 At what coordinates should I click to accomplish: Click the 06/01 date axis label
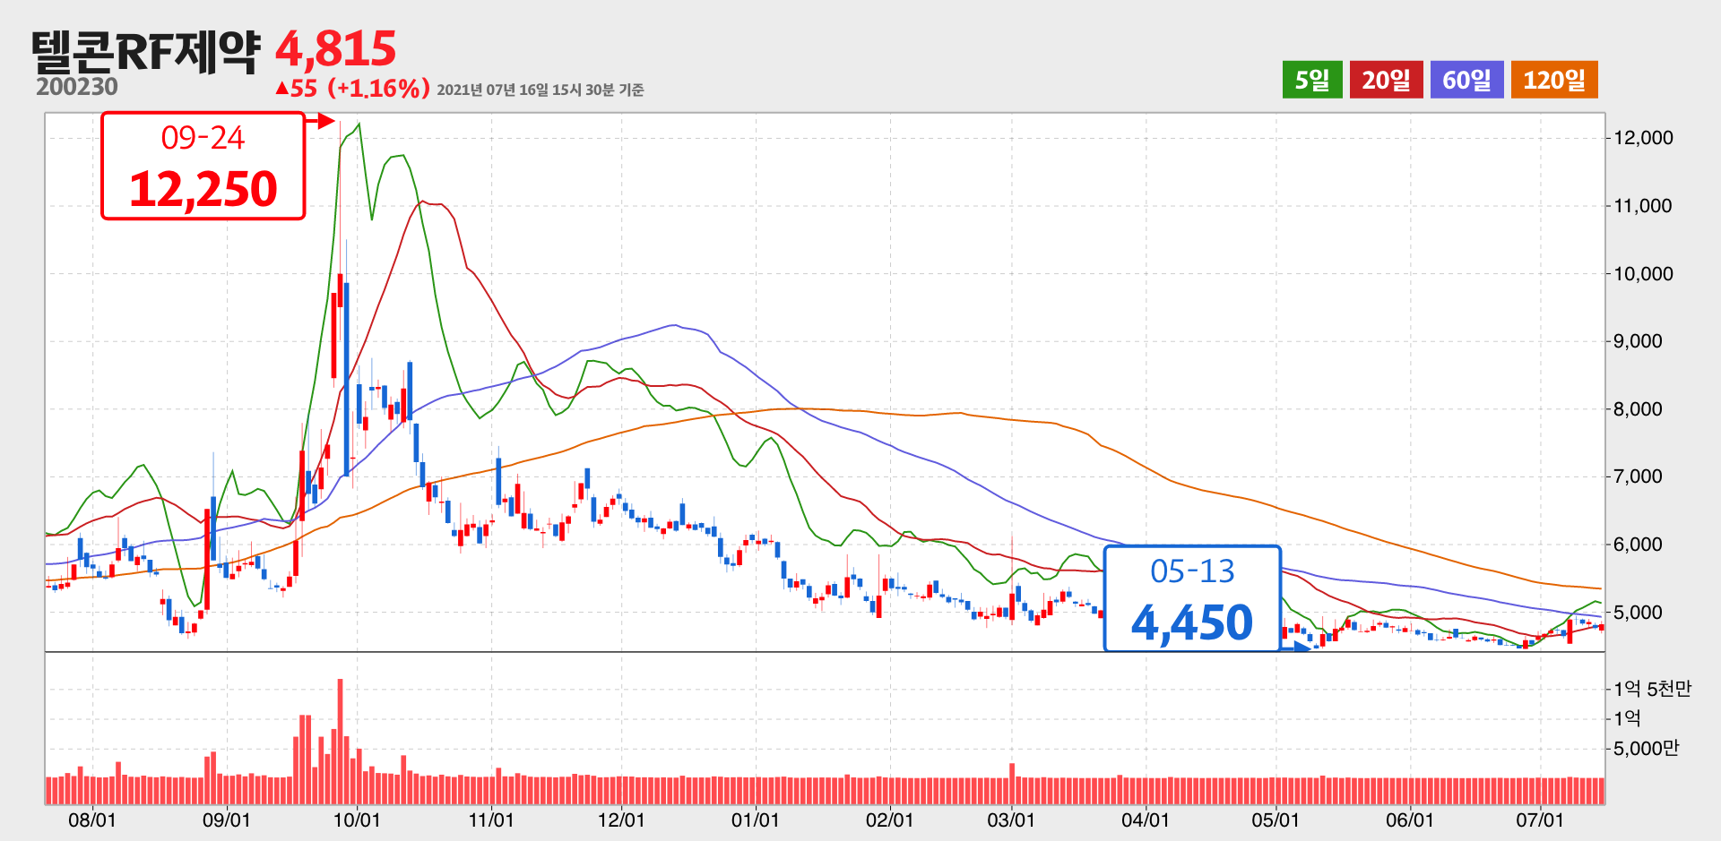click(1410, 820)
